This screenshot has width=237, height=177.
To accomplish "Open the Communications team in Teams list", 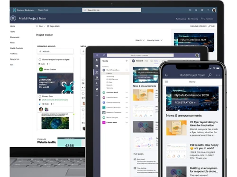I will tap(112, 98).
